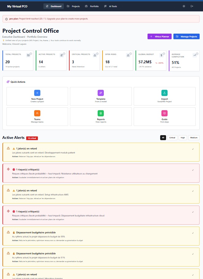The image size is (203, 279).
Task: Click the My Virtual PCO logo
Action: (17, 6)
